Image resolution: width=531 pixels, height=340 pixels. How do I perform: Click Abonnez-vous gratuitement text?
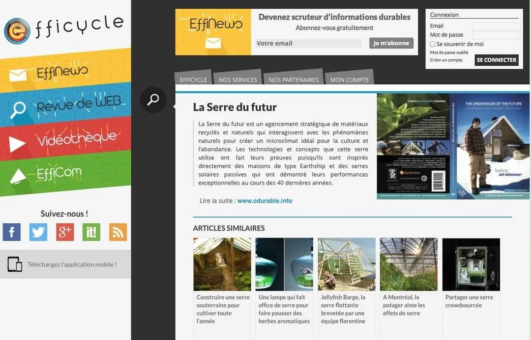coord(335,27)
